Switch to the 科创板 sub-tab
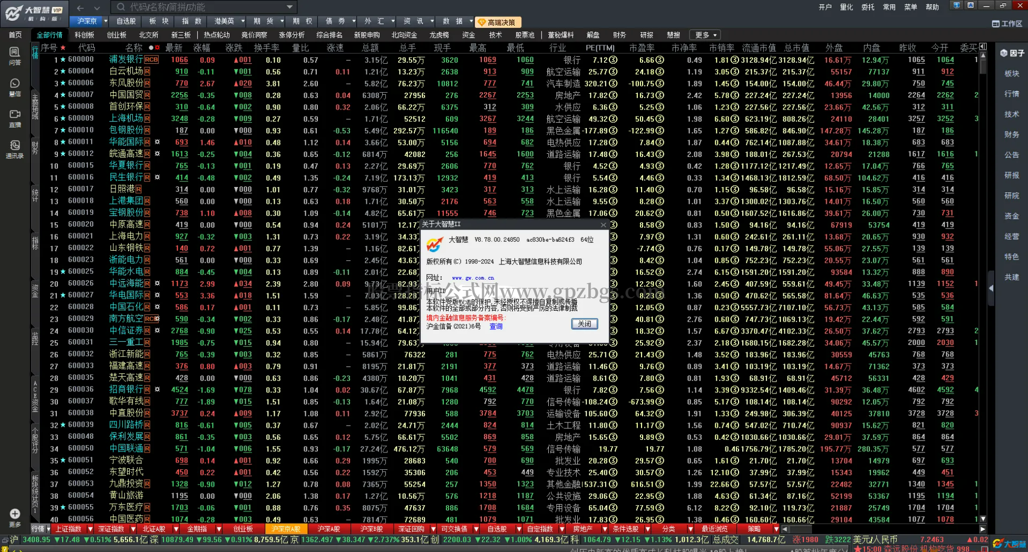Image resolution: width=1028 pixels, height=552 pixels. (84, 35)
